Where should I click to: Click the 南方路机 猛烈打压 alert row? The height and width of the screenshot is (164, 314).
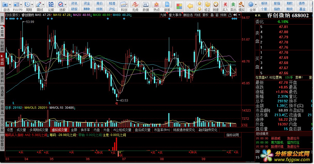[x=283, y=142]
